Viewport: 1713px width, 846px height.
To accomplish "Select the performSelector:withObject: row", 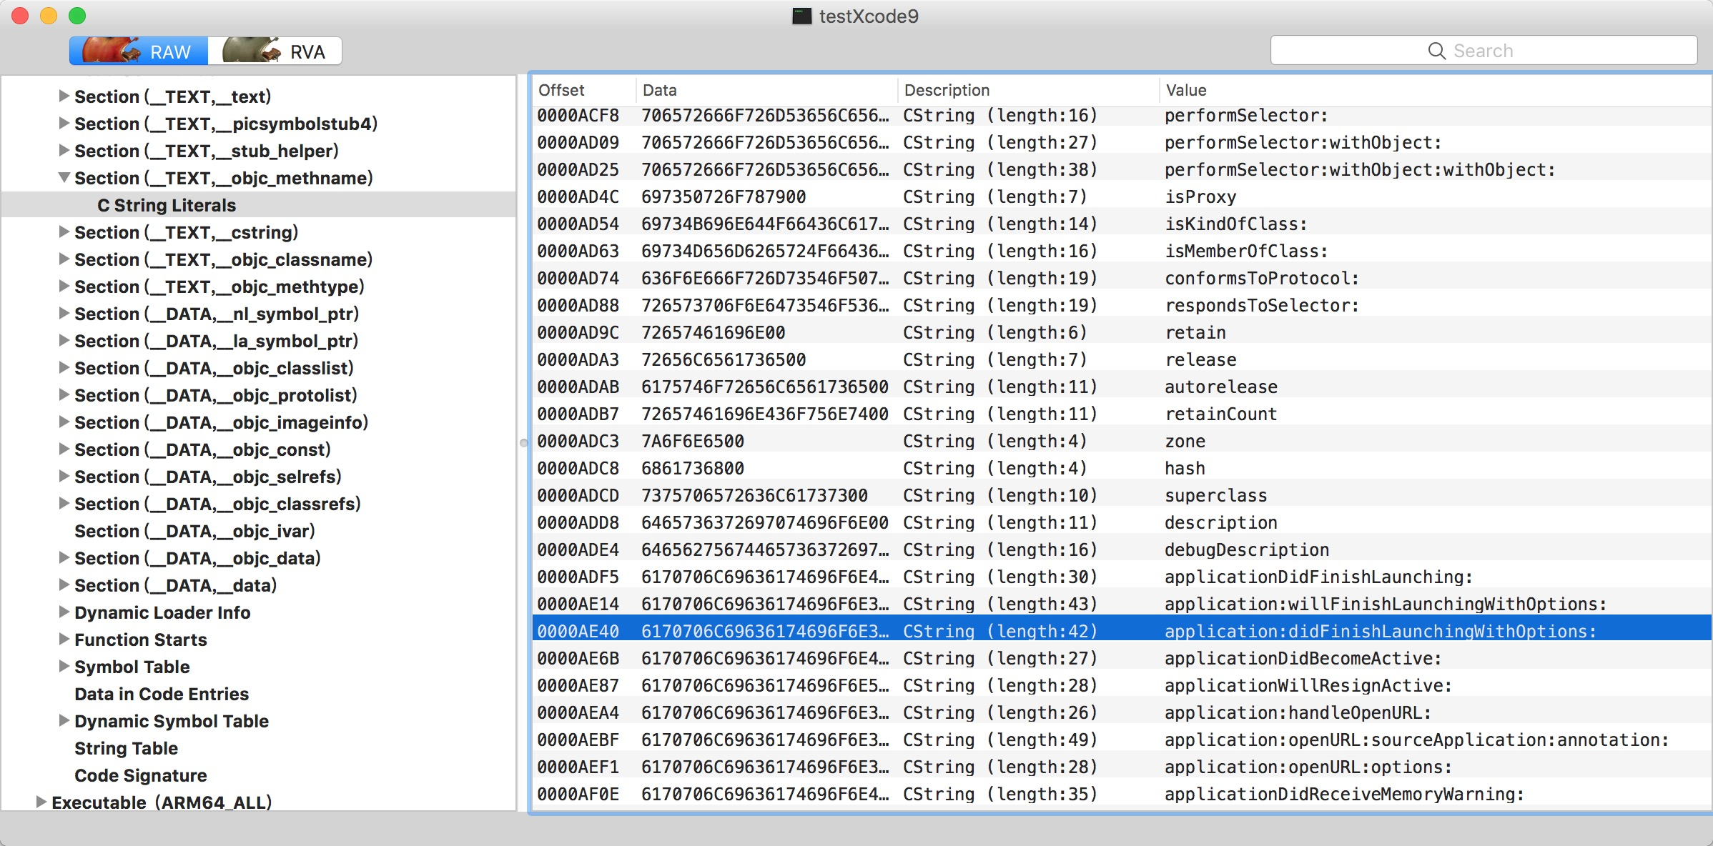I will (x=1122, y=142).
